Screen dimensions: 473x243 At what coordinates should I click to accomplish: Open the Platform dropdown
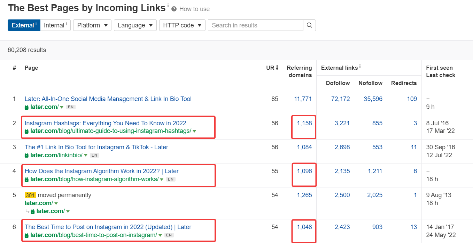[92, 25]
